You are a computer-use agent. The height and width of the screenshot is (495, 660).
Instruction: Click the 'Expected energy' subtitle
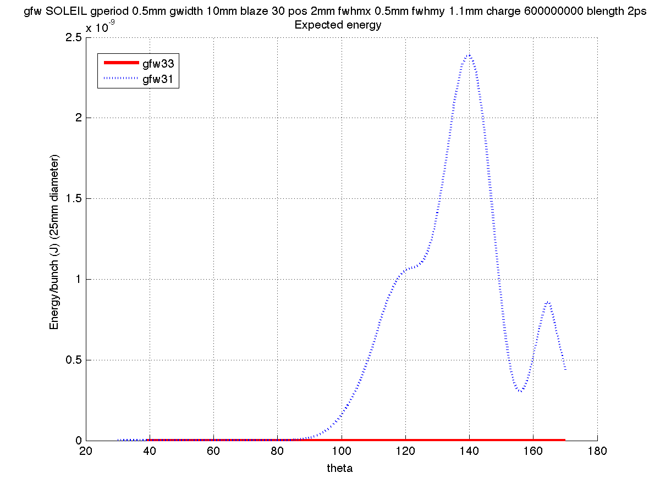point(338,25)
